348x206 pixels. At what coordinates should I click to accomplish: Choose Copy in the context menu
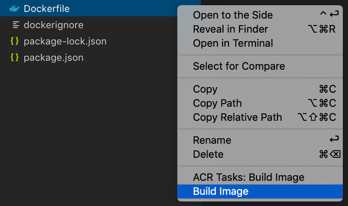205,89
